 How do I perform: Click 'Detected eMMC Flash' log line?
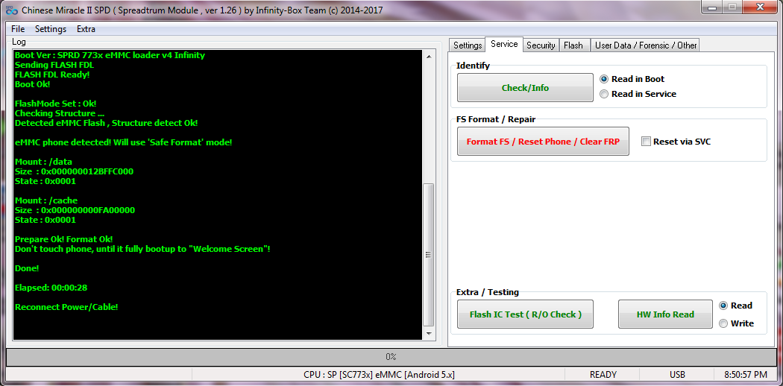point(107,123)
